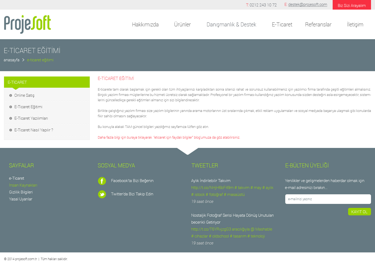
Task: Open the red blog link below the article
Action: click(169, 138)
